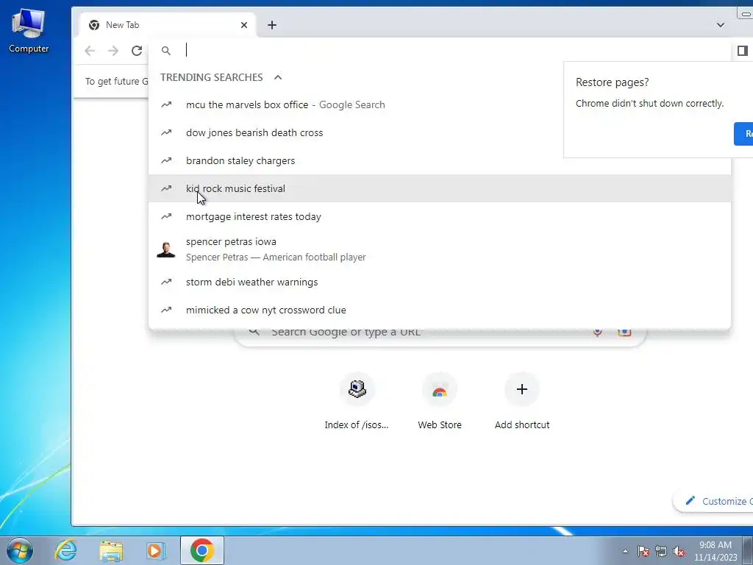Screen dimensions: 753x565
Task: Open the Web Store shortcut
Action: point(440,402)
